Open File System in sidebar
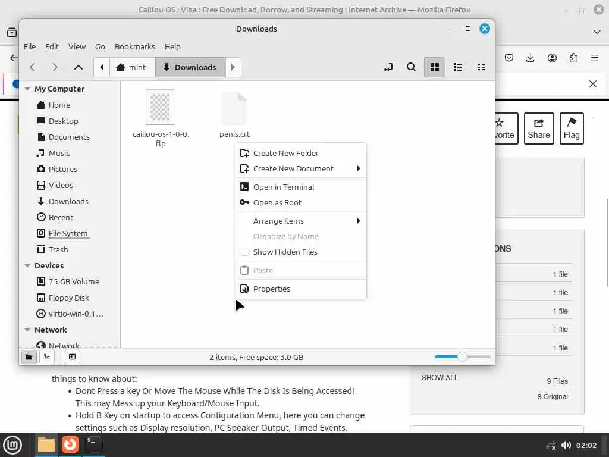This screenshot has width=609, height=457. click(68, 233)
